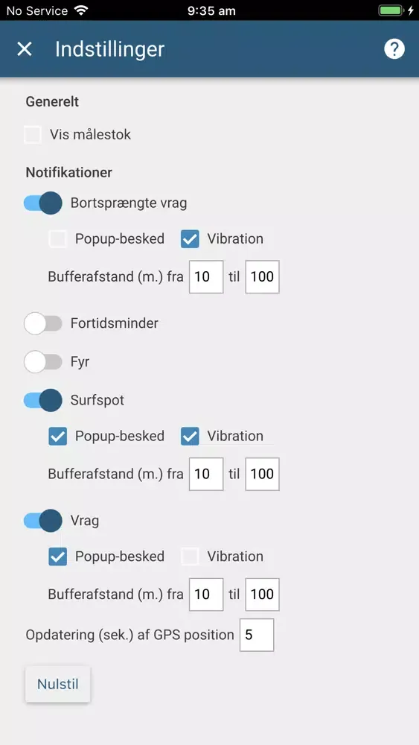
Task: Check Popup-besked under Bortsprængte vrag
Action: tap(58, 239)
